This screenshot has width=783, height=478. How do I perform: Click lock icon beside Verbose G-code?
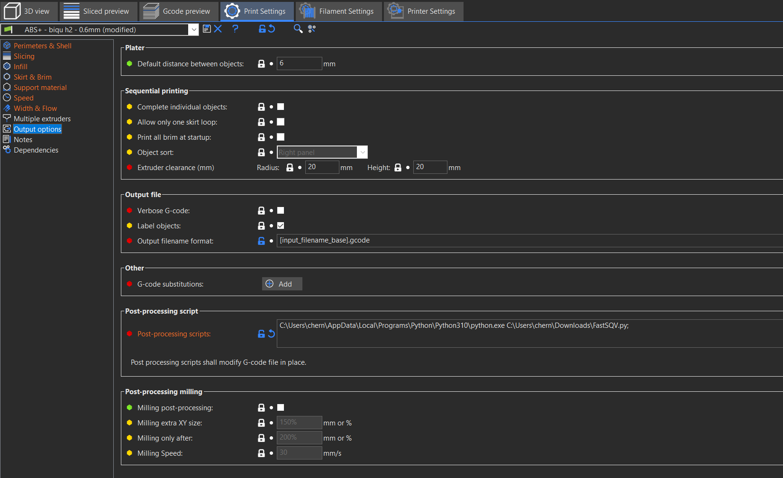point(261,211)
